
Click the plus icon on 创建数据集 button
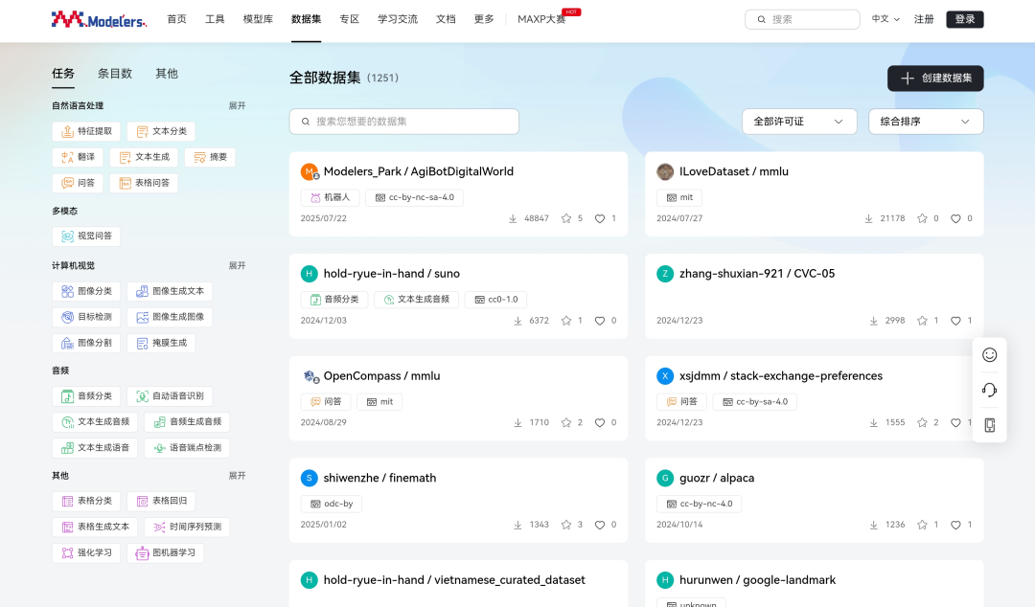click(908, 78)
